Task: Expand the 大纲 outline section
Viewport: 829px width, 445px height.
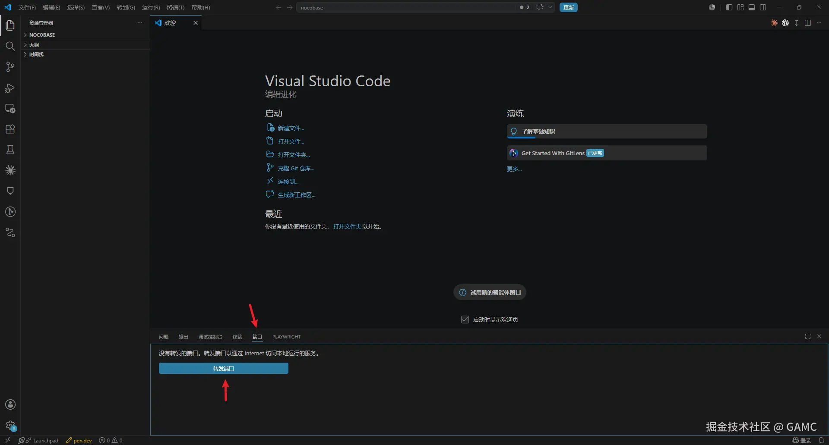Action: coord(85,45)
